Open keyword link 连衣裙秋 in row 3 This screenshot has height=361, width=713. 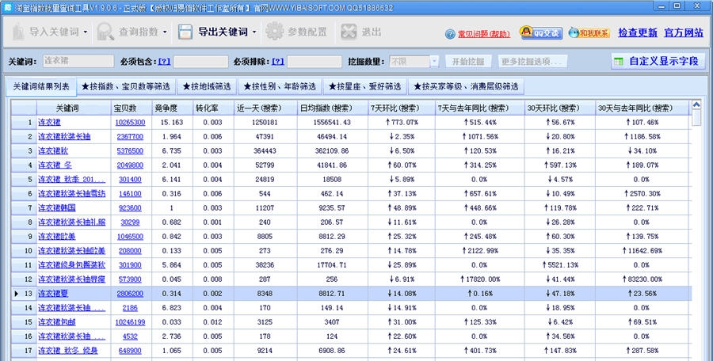click(x=53, y=151)
